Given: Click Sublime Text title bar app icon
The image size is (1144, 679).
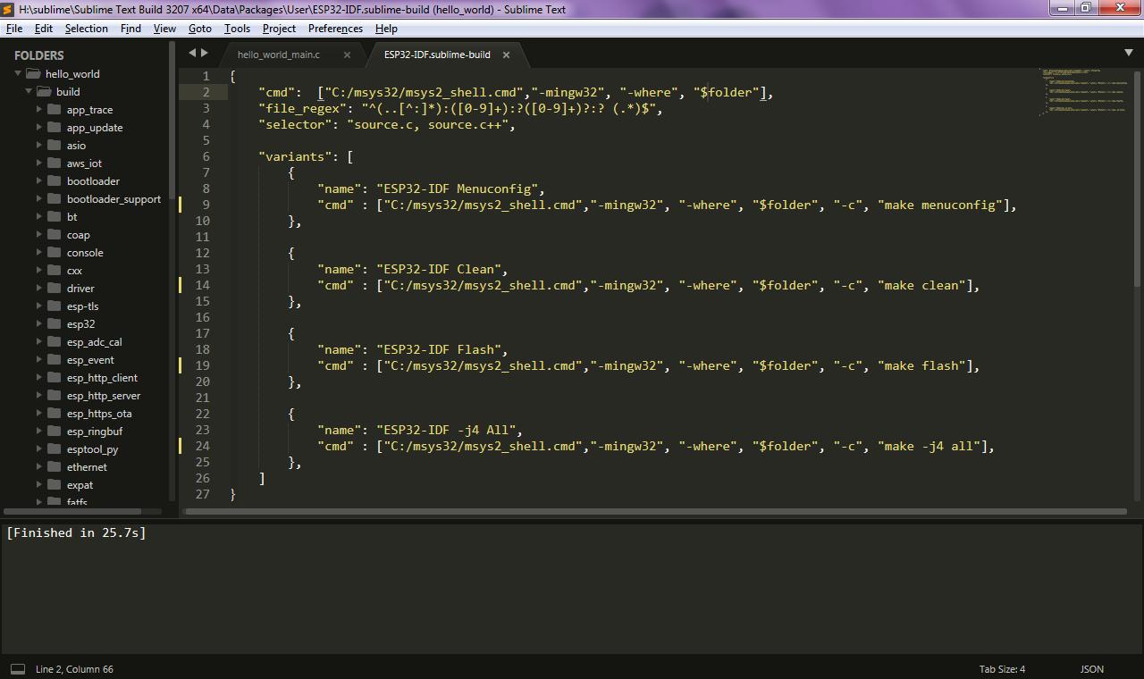Looking at the screenshot, I should (9, 9).
